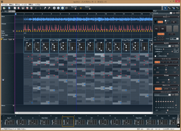This screenshot has width=181, height=131.
Task: Click the first red-arrow export icon after the save icon
Action: (x=27, y=8)
